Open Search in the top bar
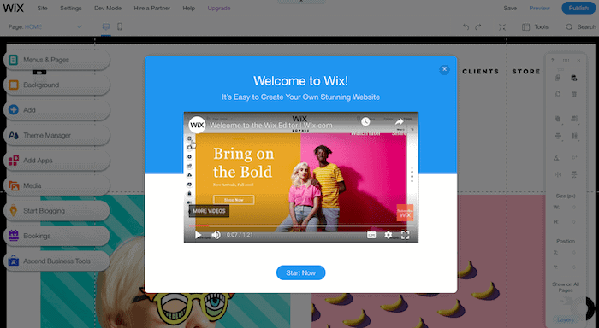599x328 pixels. click(x=581, y=26)
